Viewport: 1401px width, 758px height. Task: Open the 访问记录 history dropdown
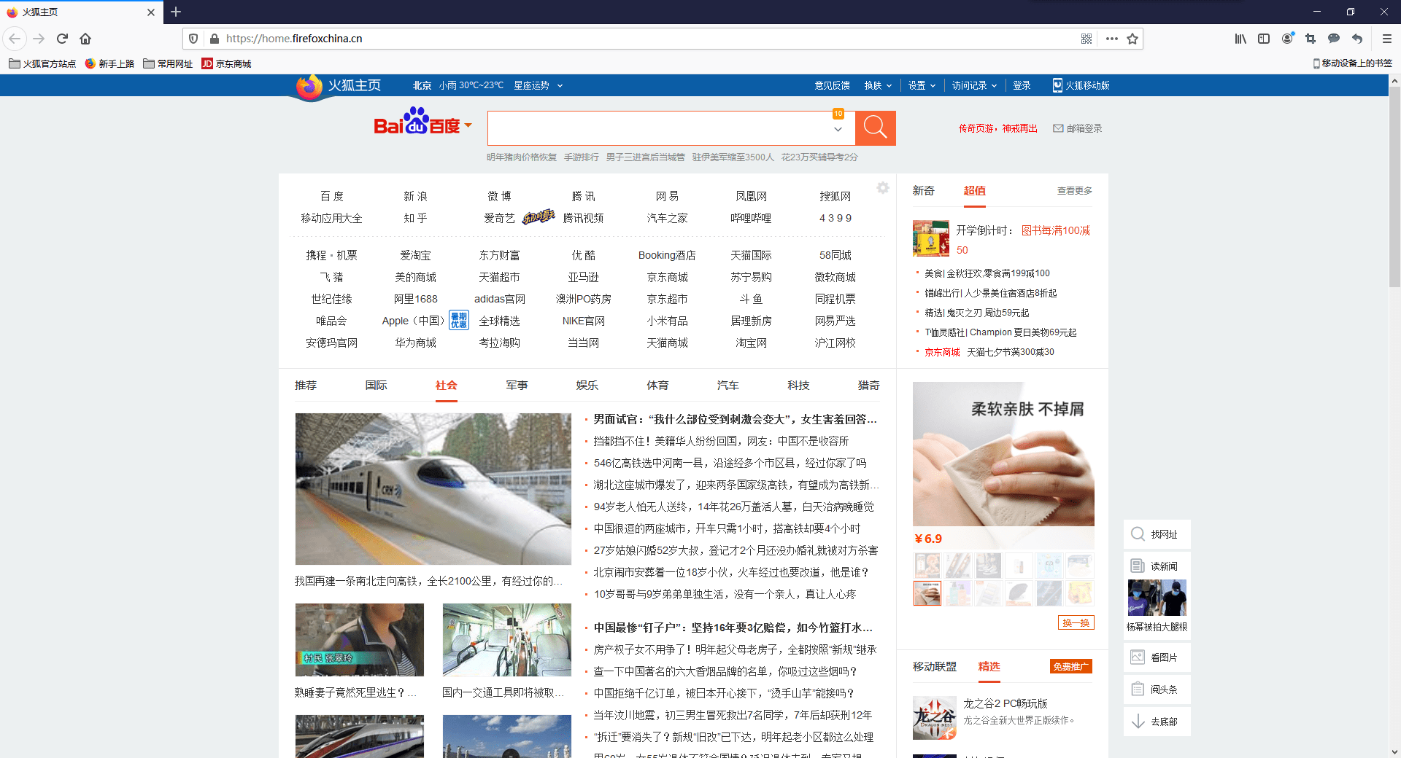(x=974, y=85)
